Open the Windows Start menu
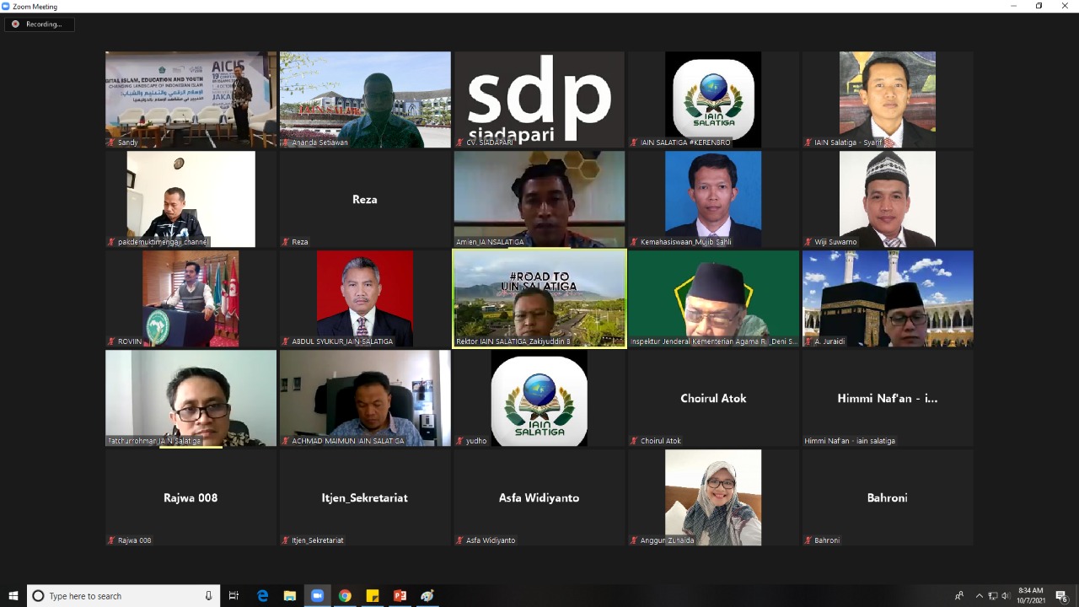Screen dimensions: 1079x607 13,596
